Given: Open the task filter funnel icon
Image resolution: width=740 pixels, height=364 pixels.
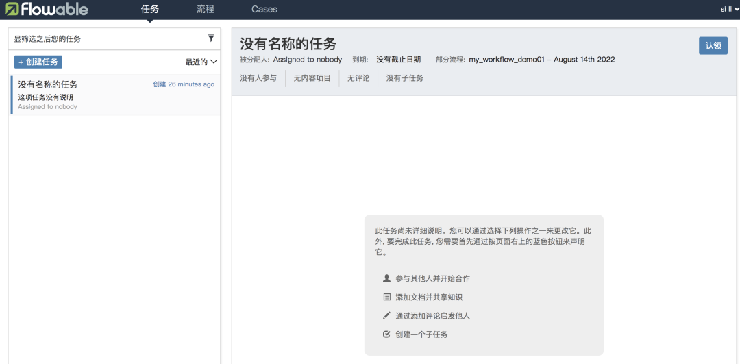Looking at the screenshot, I should pyautogui.click(x=211, y=38).
